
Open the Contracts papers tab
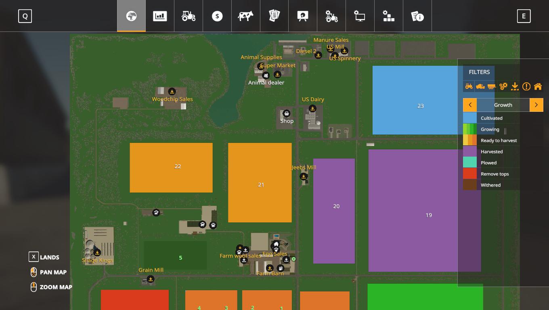(274, 16)
